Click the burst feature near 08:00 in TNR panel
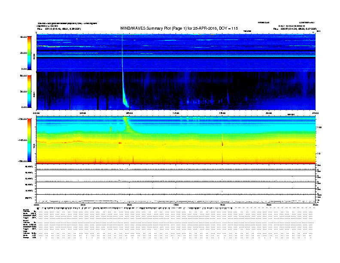This screenshot has height=263, width=340. 128,125
